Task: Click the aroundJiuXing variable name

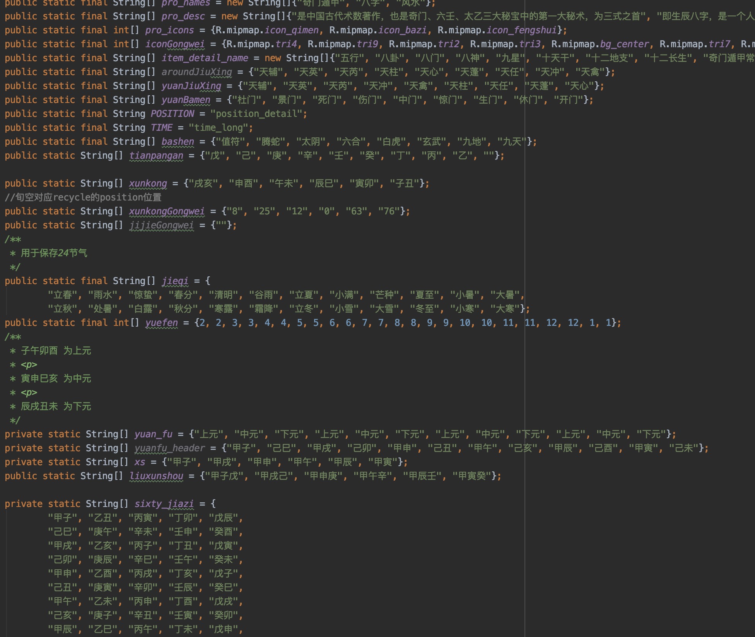Action: point(196,72)
